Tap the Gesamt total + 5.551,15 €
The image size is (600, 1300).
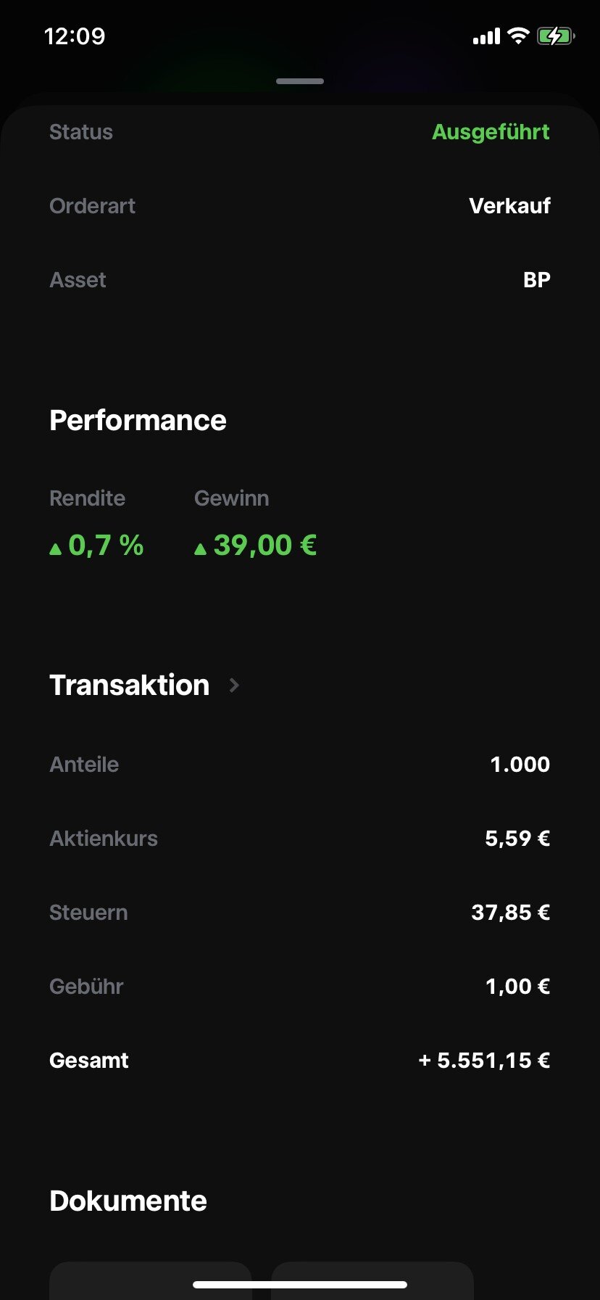coord(484,1061)
